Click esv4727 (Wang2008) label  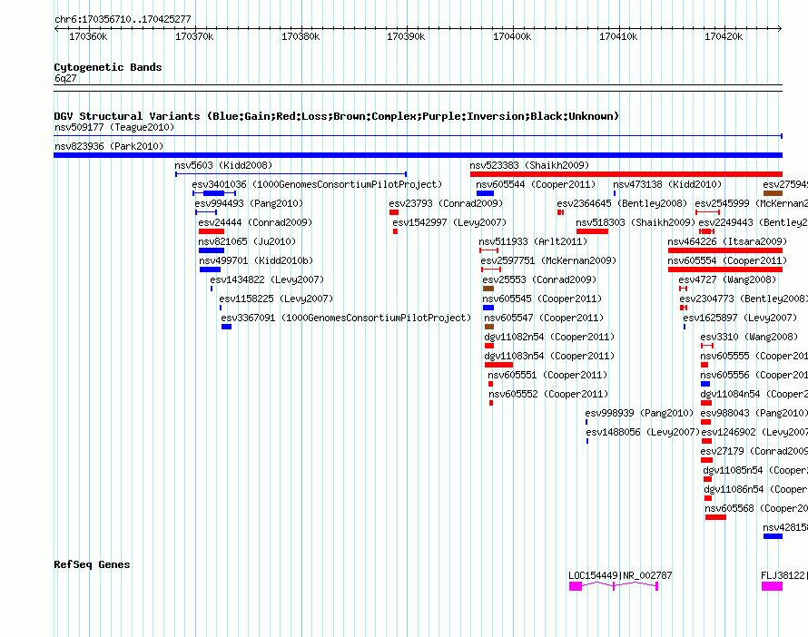(x=727, y=279)
